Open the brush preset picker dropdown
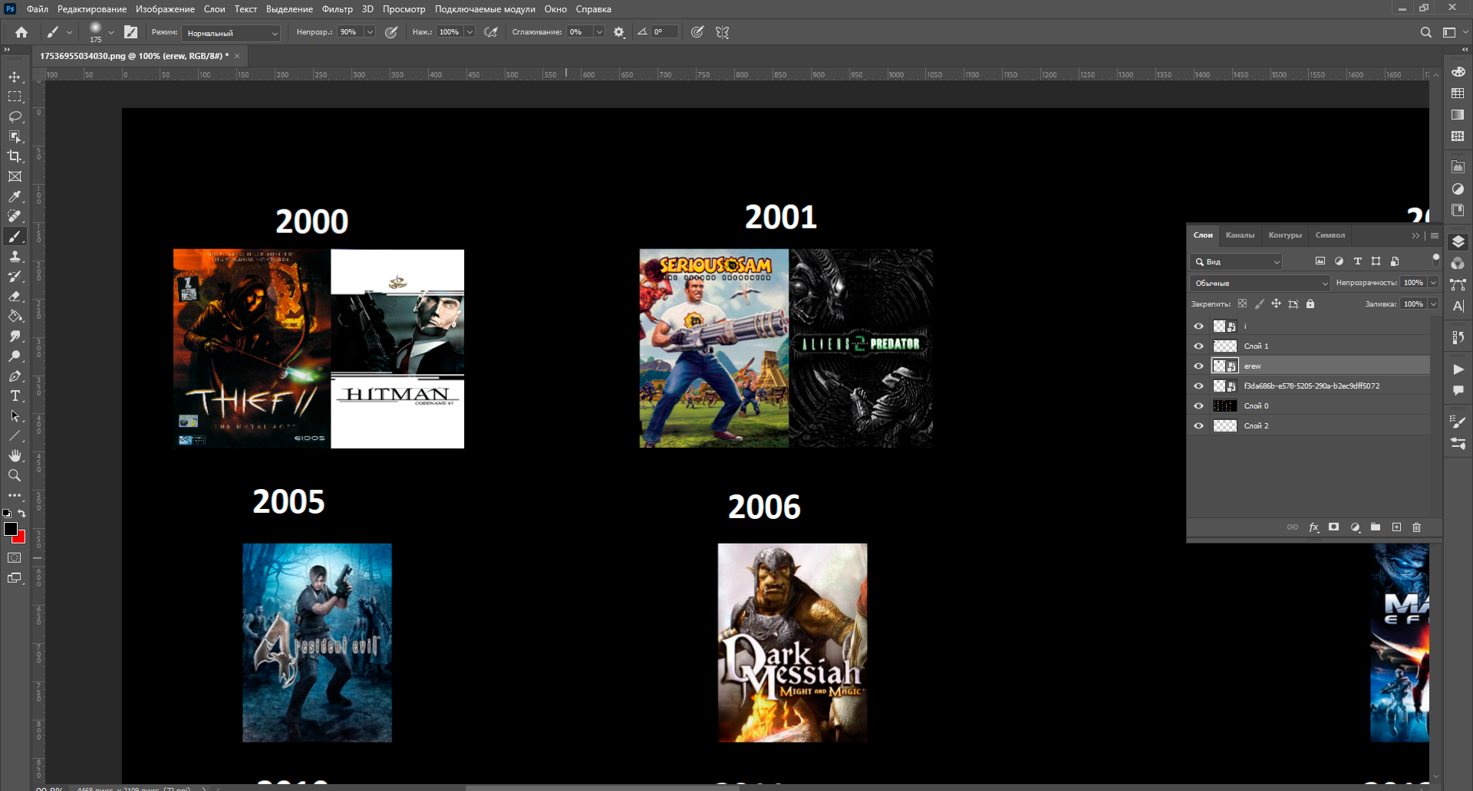The image size is (1473, 791). pyautogui.click(x=110, y=32)
